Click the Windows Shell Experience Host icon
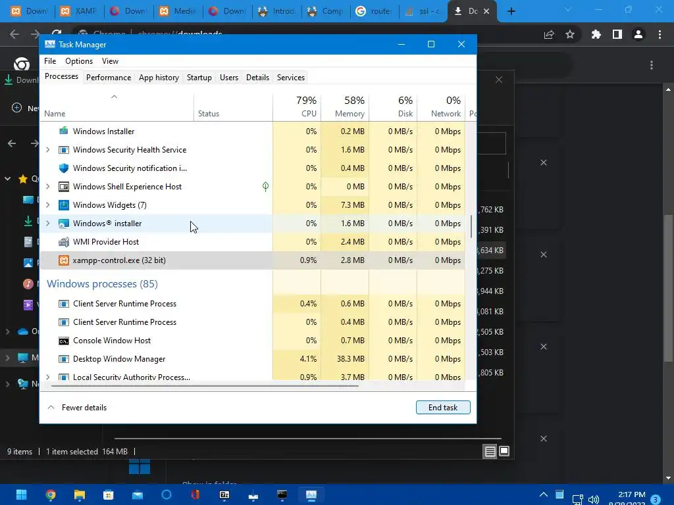This screenshot has width=674, height=505. 64,186
